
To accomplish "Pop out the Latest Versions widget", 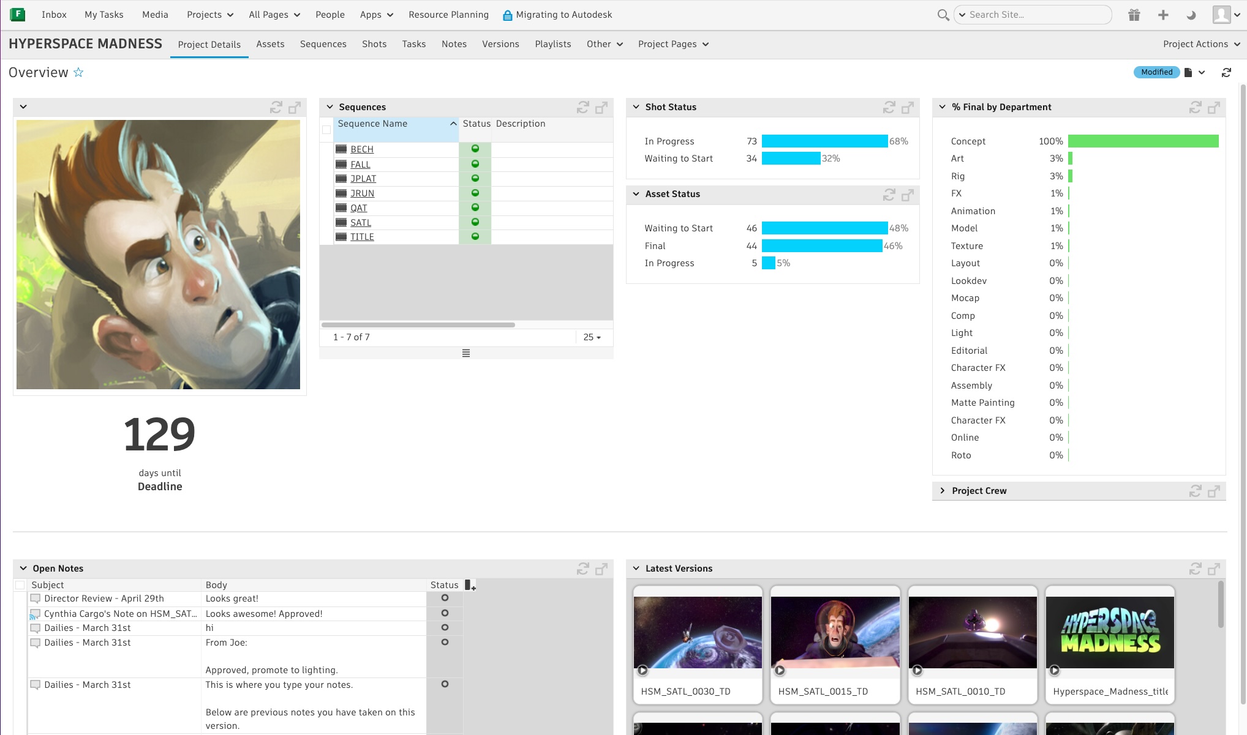I will (x=1214, y=569).
